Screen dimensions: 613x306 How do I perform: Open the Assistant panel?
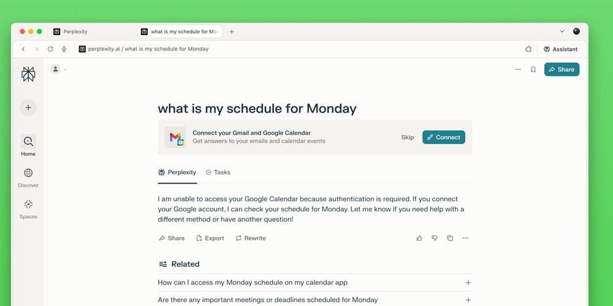[x=560, y=49]
